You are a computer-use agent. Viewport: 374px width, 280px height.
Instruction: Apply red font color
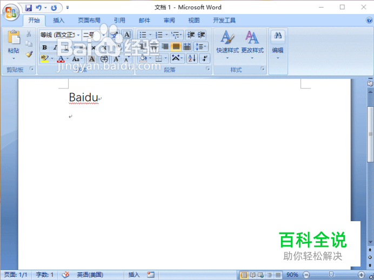[x=61, y=59]
